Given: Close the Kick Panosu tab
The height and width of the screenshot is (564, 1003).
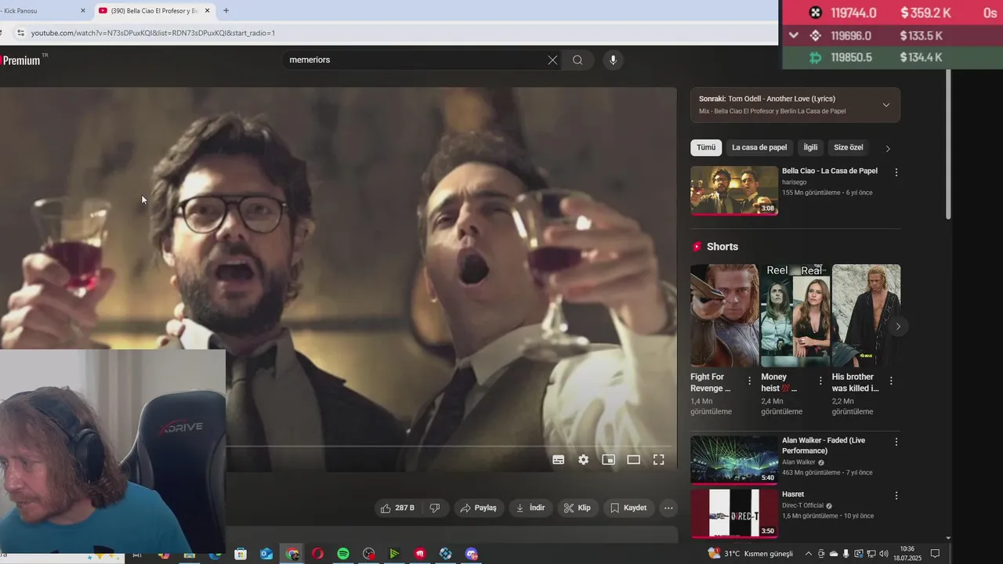Looking at the screenshot, I should pos(83,11).
